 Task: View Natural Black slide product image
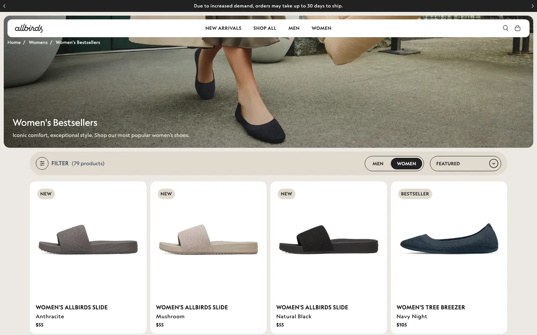pos(328,240)
